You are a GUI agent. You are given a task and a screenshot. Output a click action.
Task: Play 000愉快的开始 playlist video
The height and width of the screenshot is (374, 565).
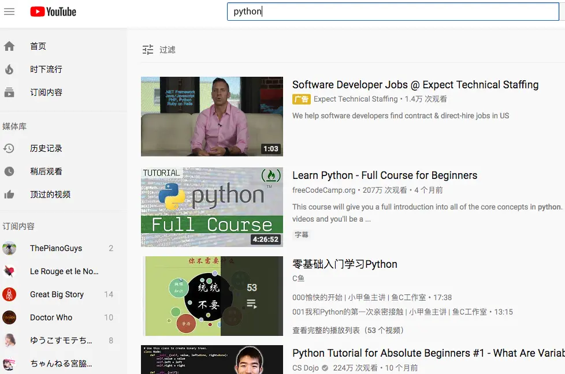[372, 297]
